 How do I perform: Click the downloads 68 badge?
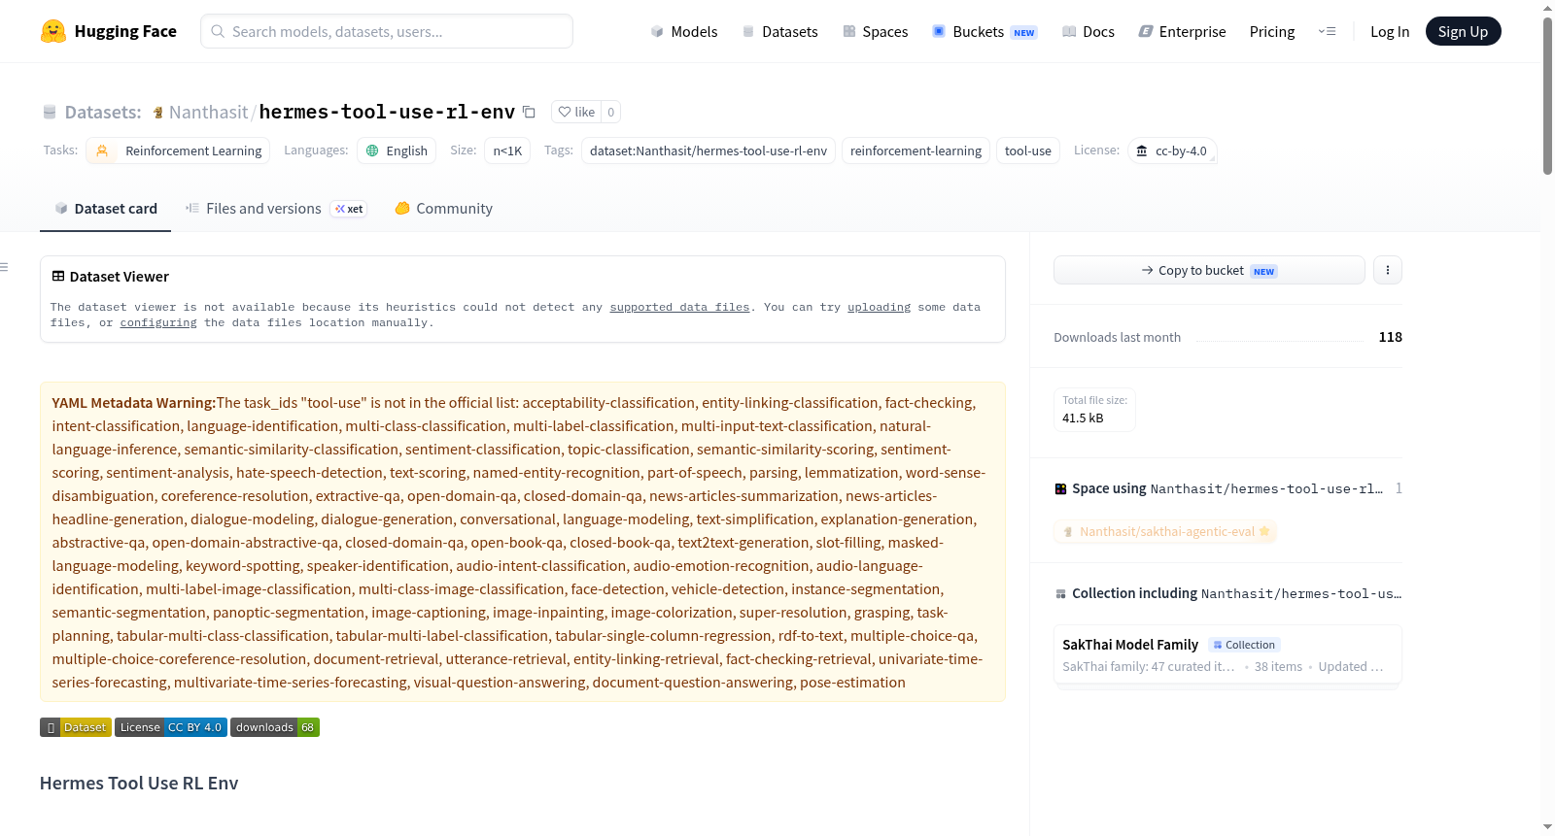point(275,727)
